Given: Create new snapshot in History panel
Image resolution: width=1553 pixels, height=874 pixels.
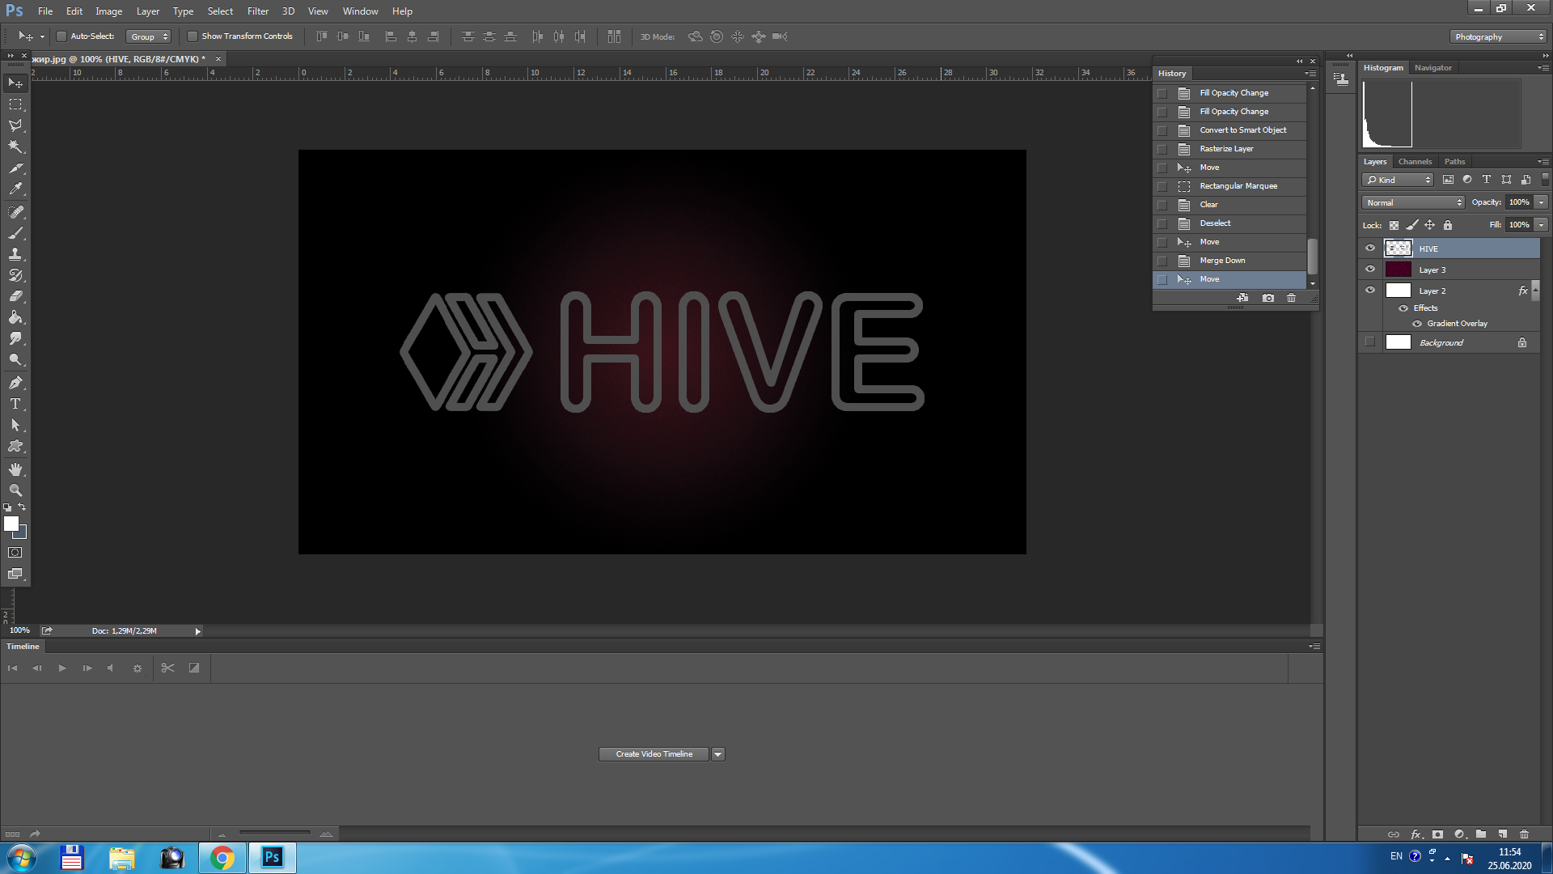Looking at the screenshot, I should pyautogui.click(x=1268, y=298).
